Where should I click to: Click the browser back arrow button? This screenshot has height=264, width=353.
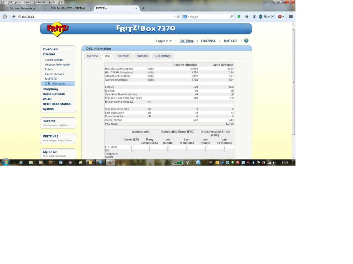click(x=14, y=17)
